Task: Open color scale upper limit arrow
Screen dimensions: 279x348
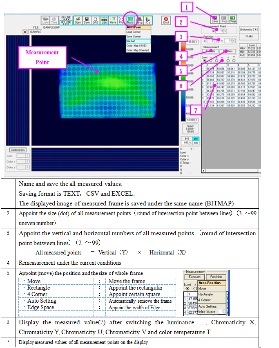Action: [196, 42]
